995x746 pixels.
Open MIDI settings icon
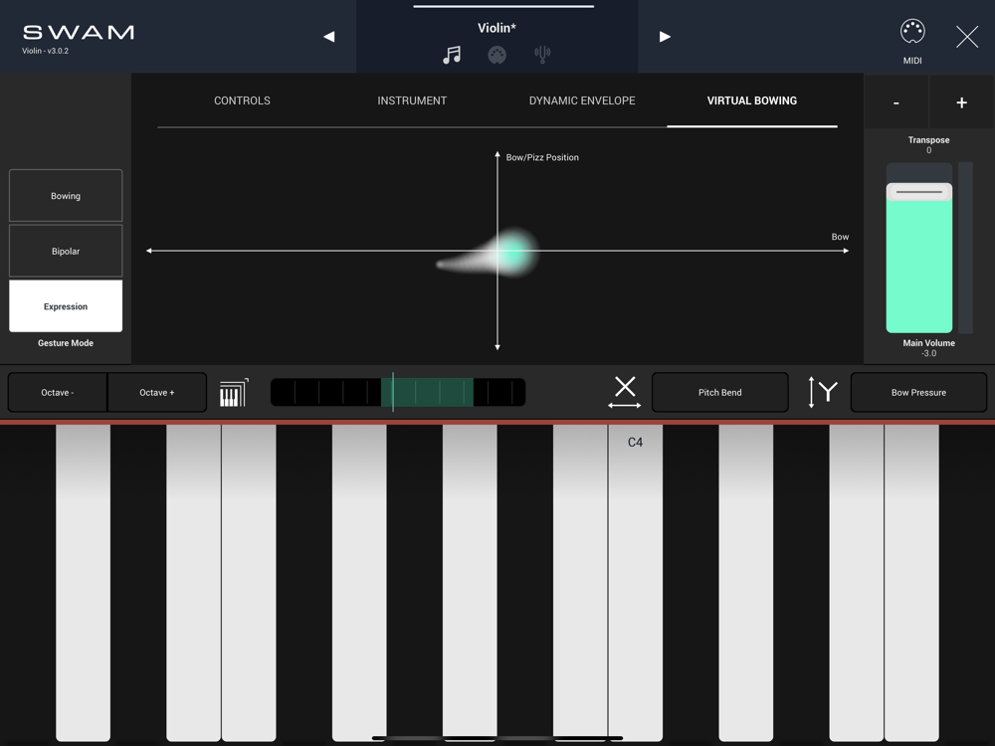pos(912,32)
